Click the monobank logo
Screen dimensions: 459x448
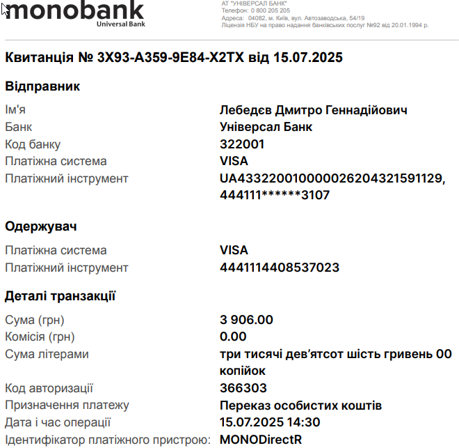tap(75, 13)
